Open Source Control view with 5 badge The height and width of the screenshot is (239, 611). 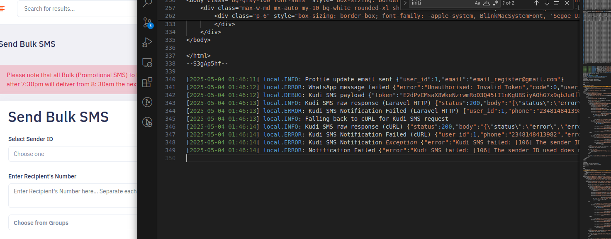click(147, 22)
